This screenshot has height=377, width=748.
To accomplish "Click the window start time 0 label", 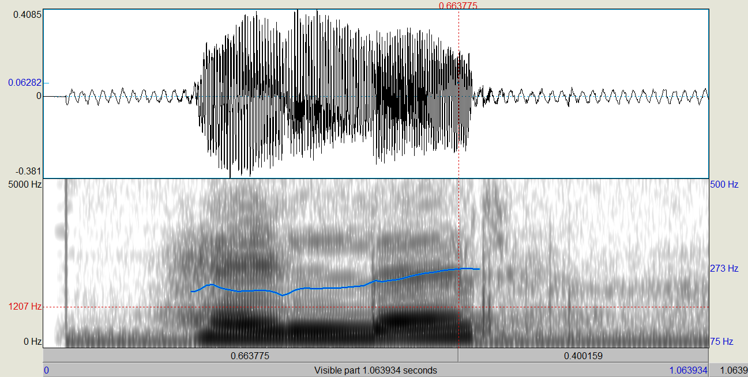I will pos(46,370).
